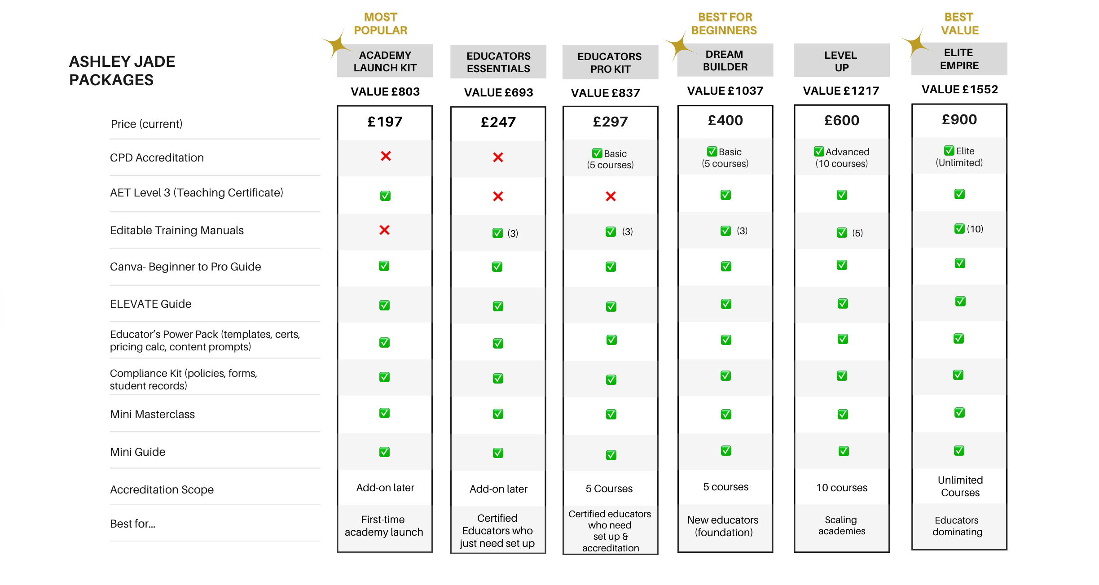
Task: Click Academy Launch Kit AET Level 3 checkmark
Action: (x=385, y=196)
